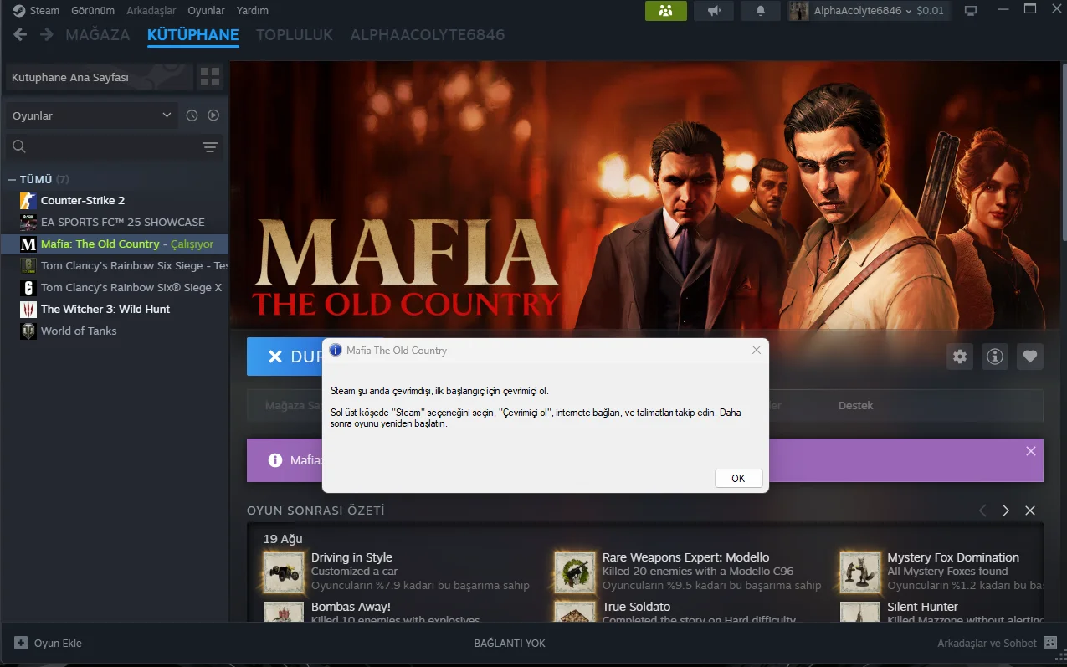Click the library search field
The image size is (1067, 667).
[100, 147]
